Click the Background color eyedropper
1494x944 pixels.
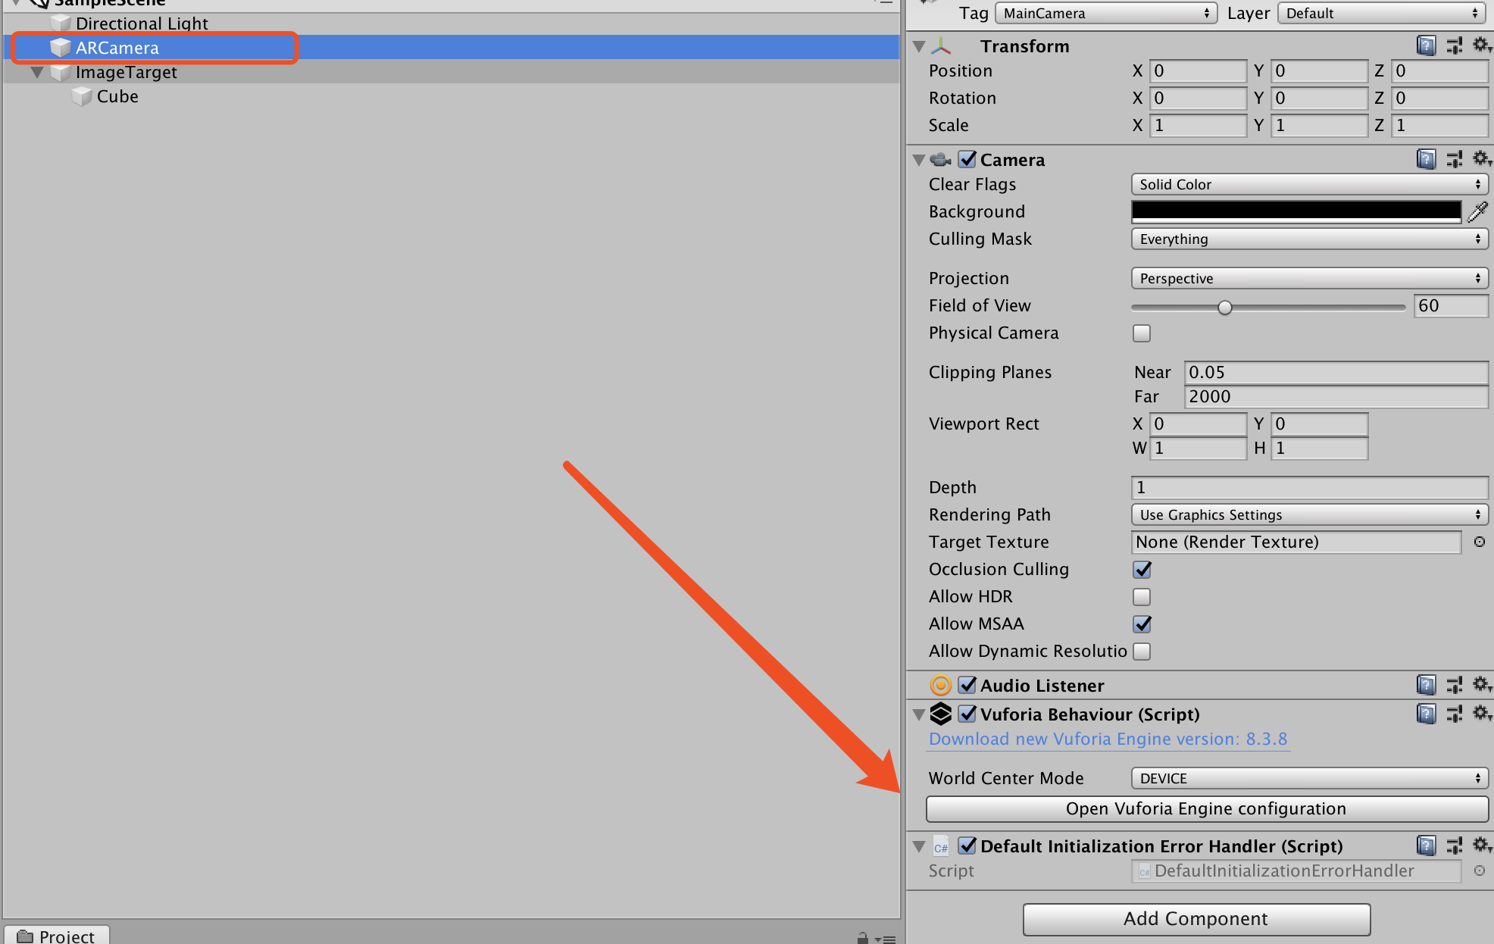click(x=1477, y=211)
